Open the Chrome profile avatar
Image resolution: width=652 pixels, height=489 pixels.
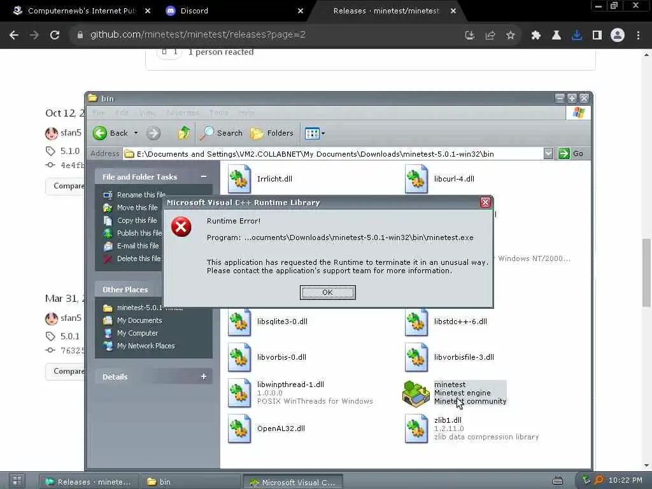click(x=618, y=36)
